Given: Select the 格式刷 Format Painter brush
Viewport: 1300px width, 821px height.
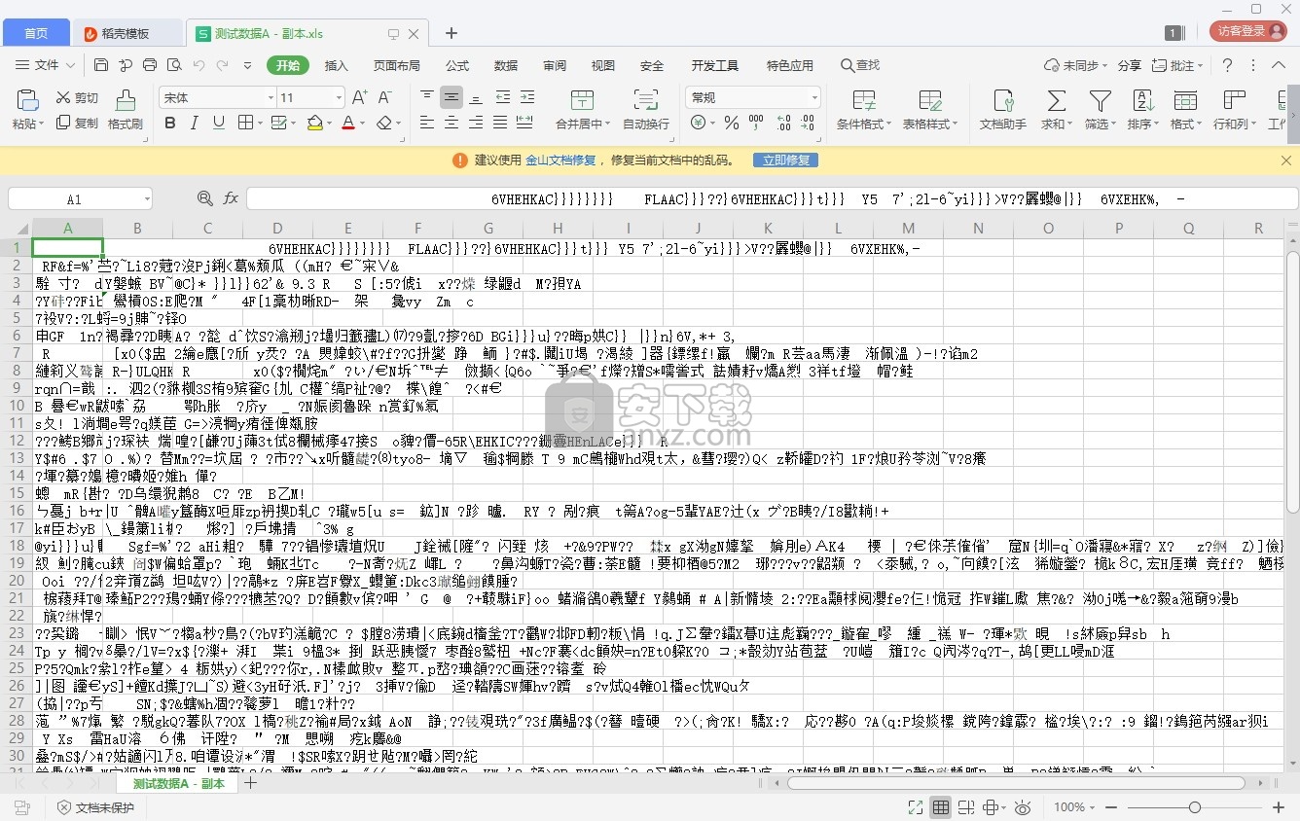Looking at the screenshot, I should pos(126,110).
